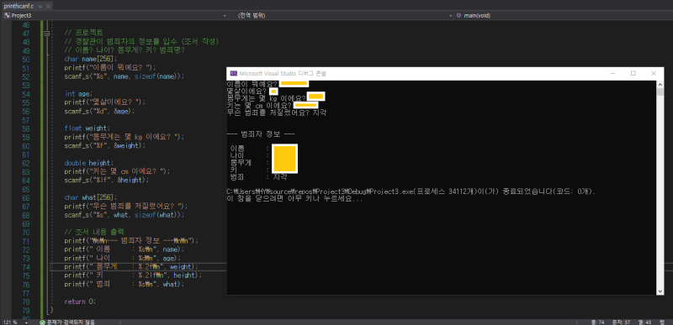Click the // 프로젝트 comment line

point(83,33)
